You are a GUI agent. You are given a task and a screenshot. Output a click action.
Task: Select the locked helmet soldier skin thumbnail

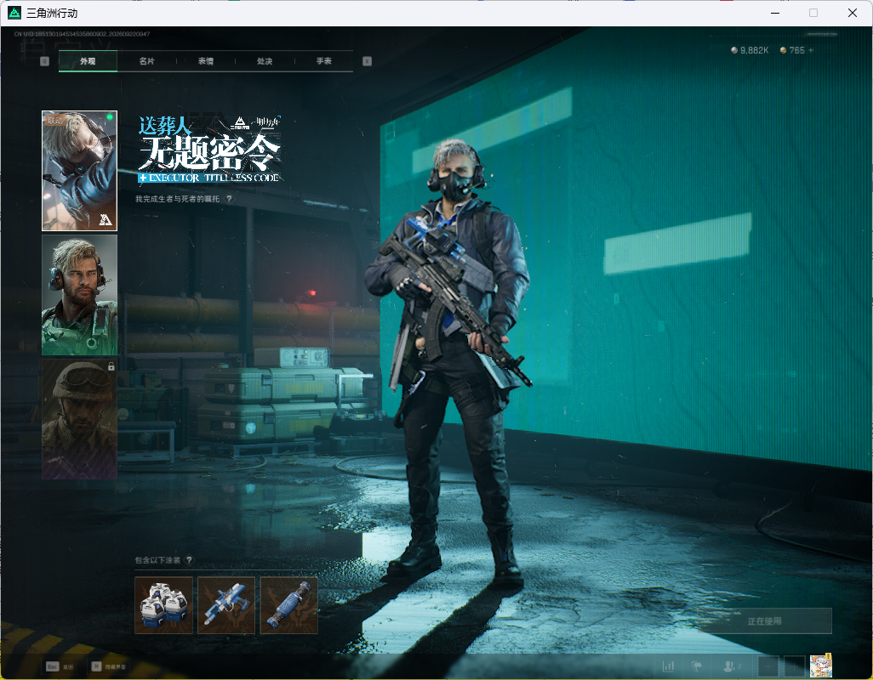tap(80, 419)
